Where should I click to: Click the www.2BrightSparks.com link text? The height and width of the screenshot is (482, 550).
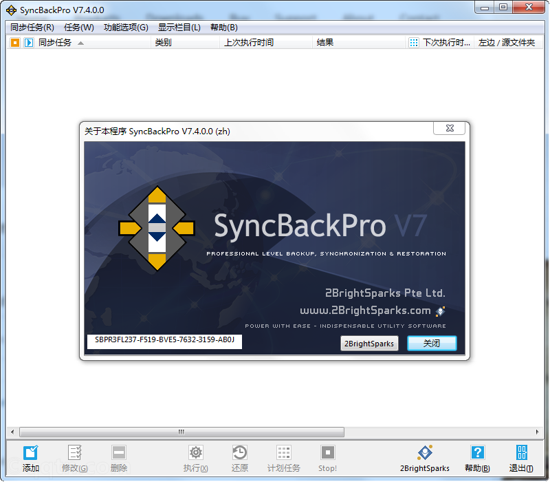coord(365,311)
